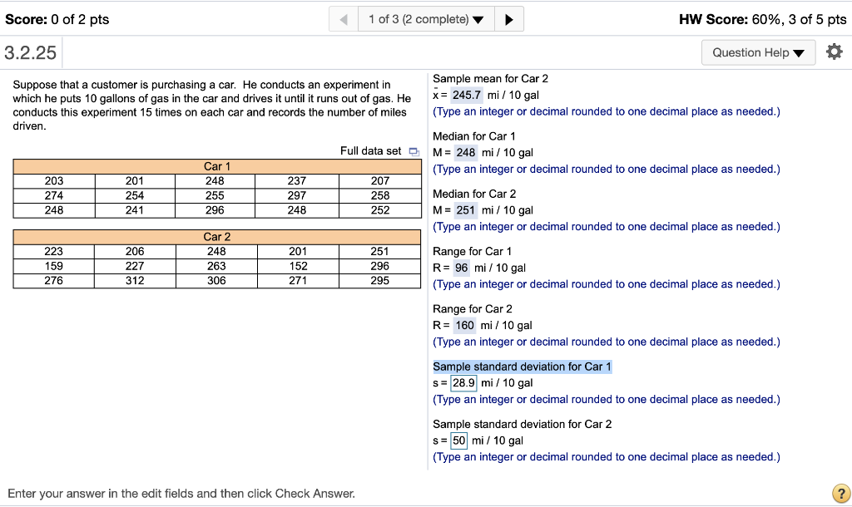Click the 'Sample standard deviation for Car 2' label
This screenshot has height=507, width=852.
click(x=523, y=424)
